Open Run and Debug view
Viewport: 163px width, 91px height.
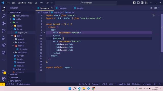click(4, 38)
